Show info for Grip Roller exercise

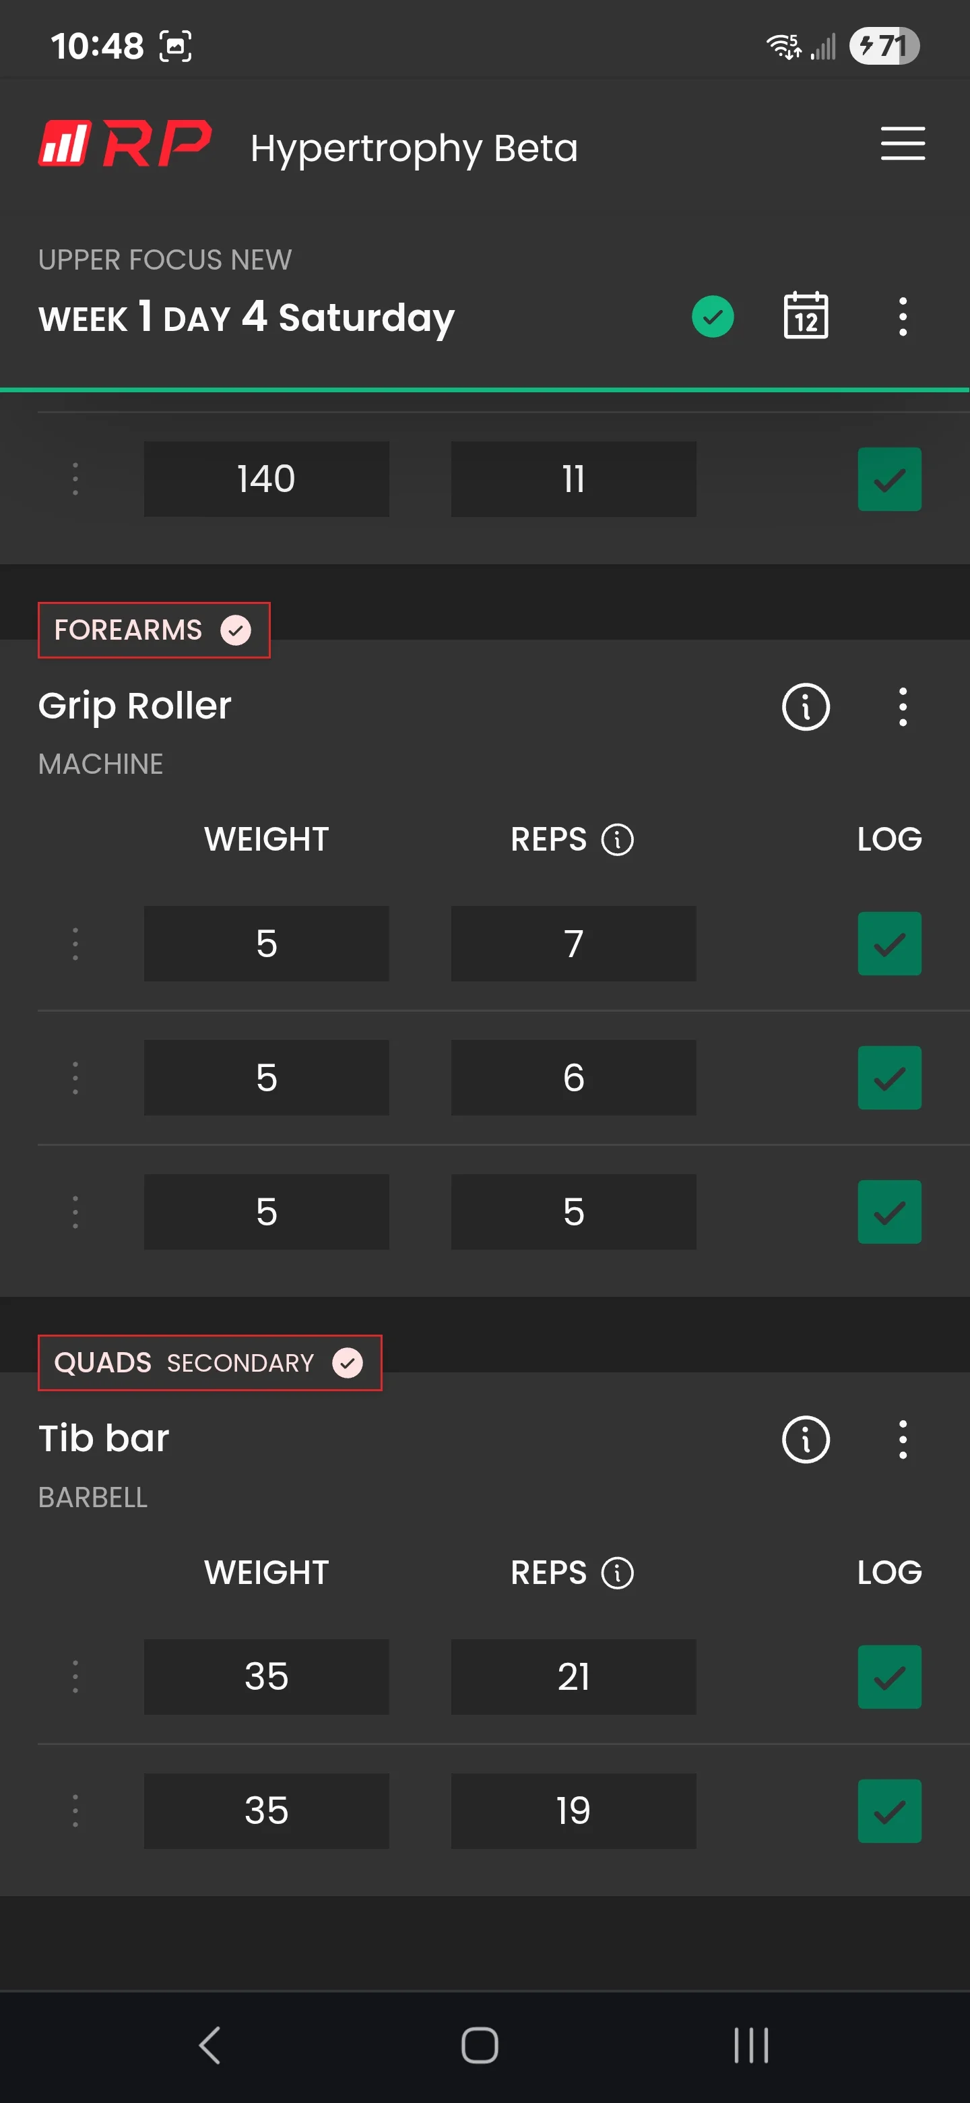pos(805,706)
